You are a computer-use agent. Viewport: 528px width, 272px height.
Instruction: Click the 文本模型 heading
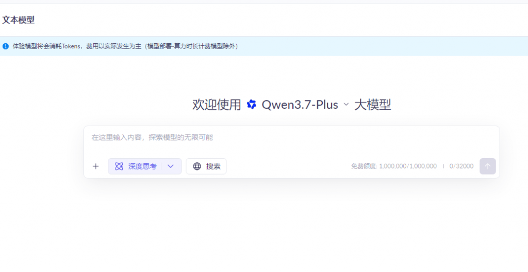click(19, 20)
